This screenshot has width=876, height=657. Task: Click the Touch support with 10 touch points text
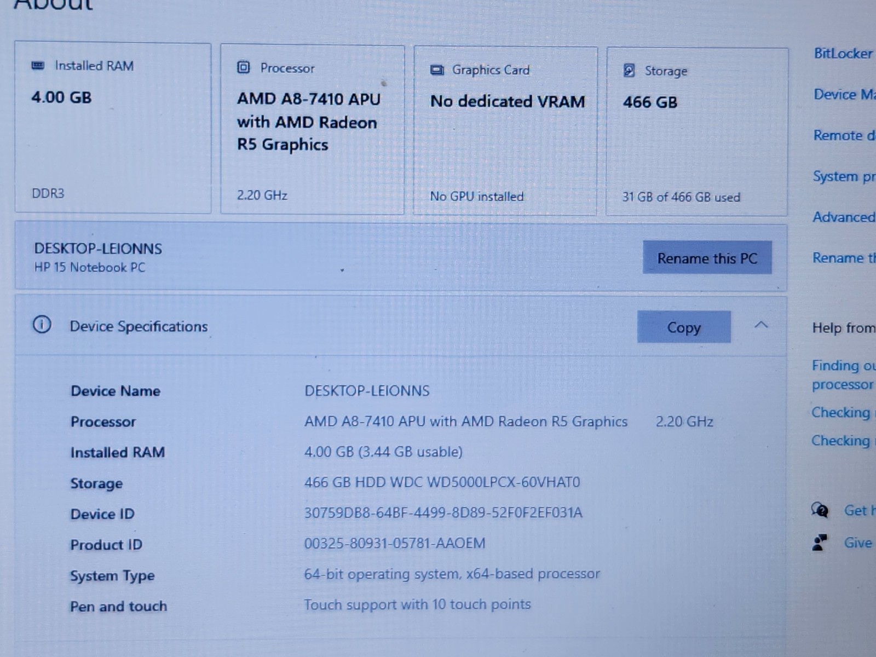click(417, 604)
